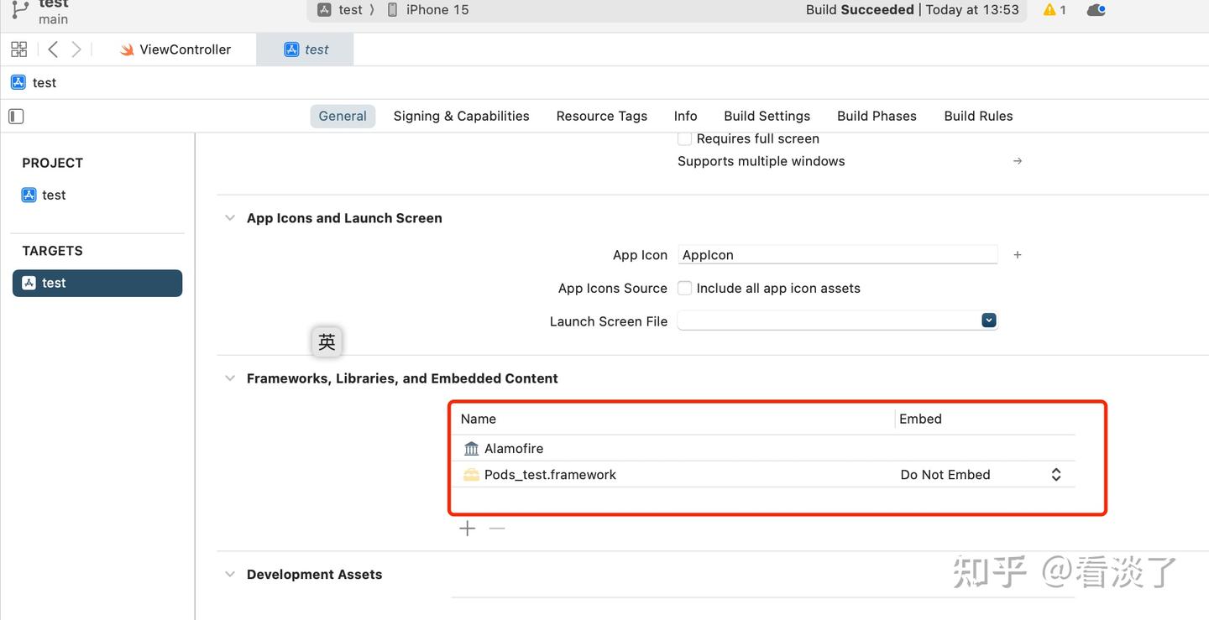
Task: Go to the Build Phases tab
Action: point(877,116)
